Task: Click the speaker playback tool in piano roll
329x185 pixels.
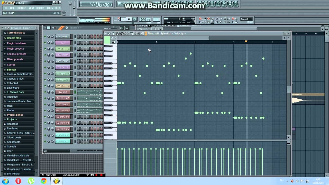Action: [x=142, y=33]
